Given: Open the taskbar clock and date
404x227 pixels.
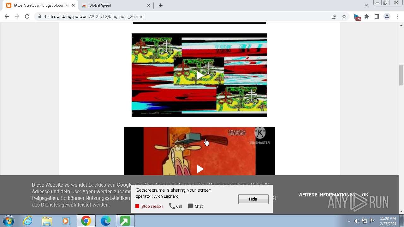Looking at the screenshot, I should (x=388, y=221).
